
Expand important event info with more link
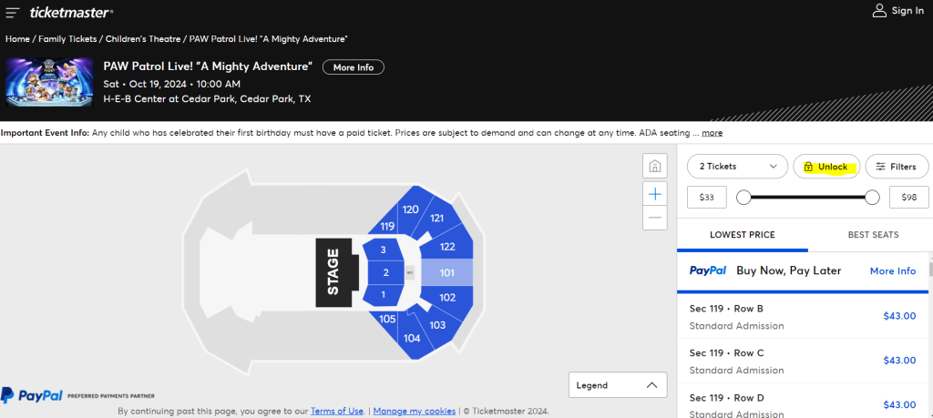[x=712, y=133]
